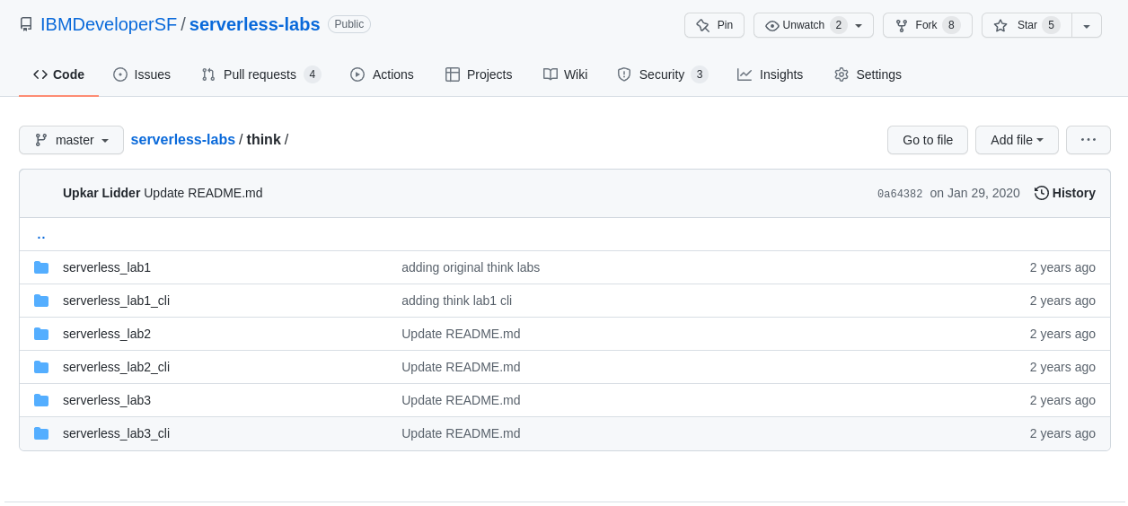Click Update README.md in the serverless_lab3 row
Image resolution: width=1128 pixels, height=506 pixels.
click(x=461, y=400)
